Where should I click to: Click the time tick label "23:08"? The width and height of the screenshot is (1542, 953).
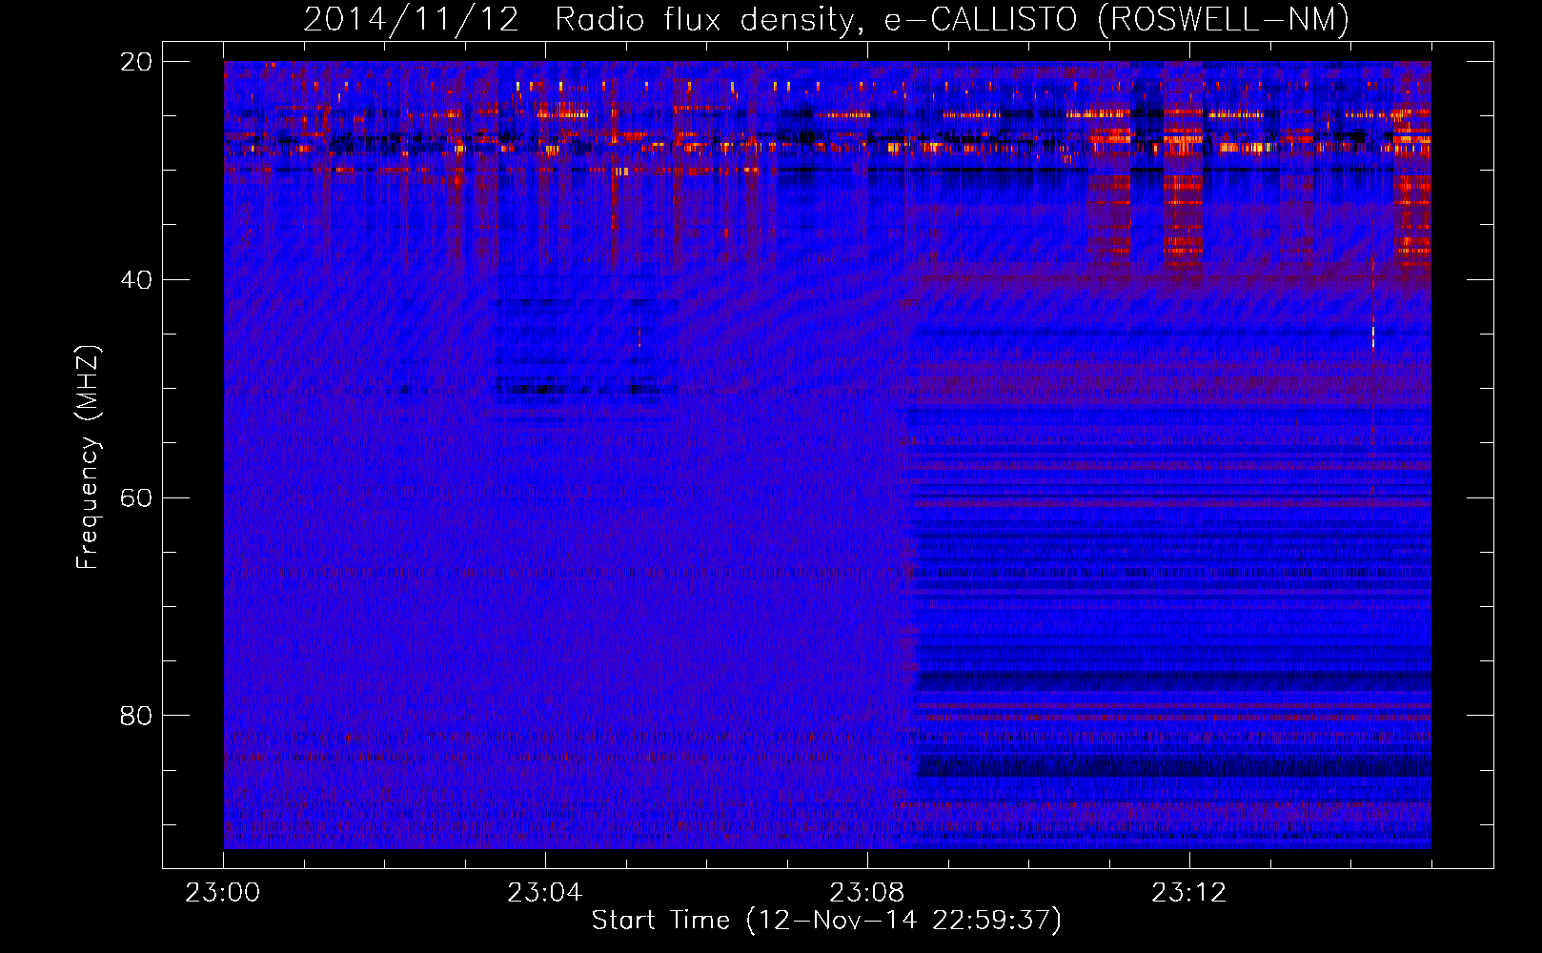[867, 893]
